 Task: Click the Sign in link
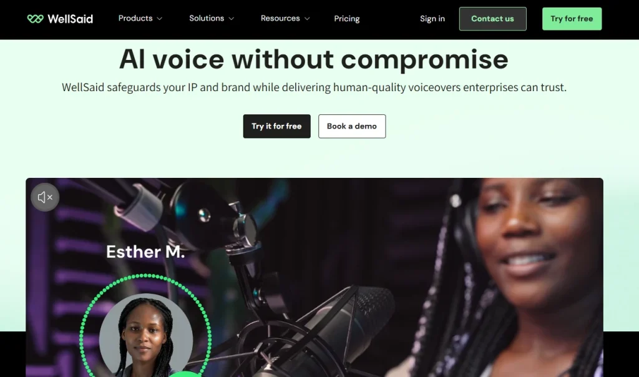tap(432, 19)
